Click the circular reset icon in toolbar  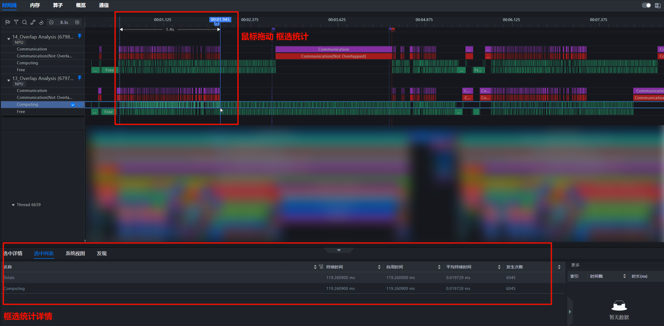point(41,22)
